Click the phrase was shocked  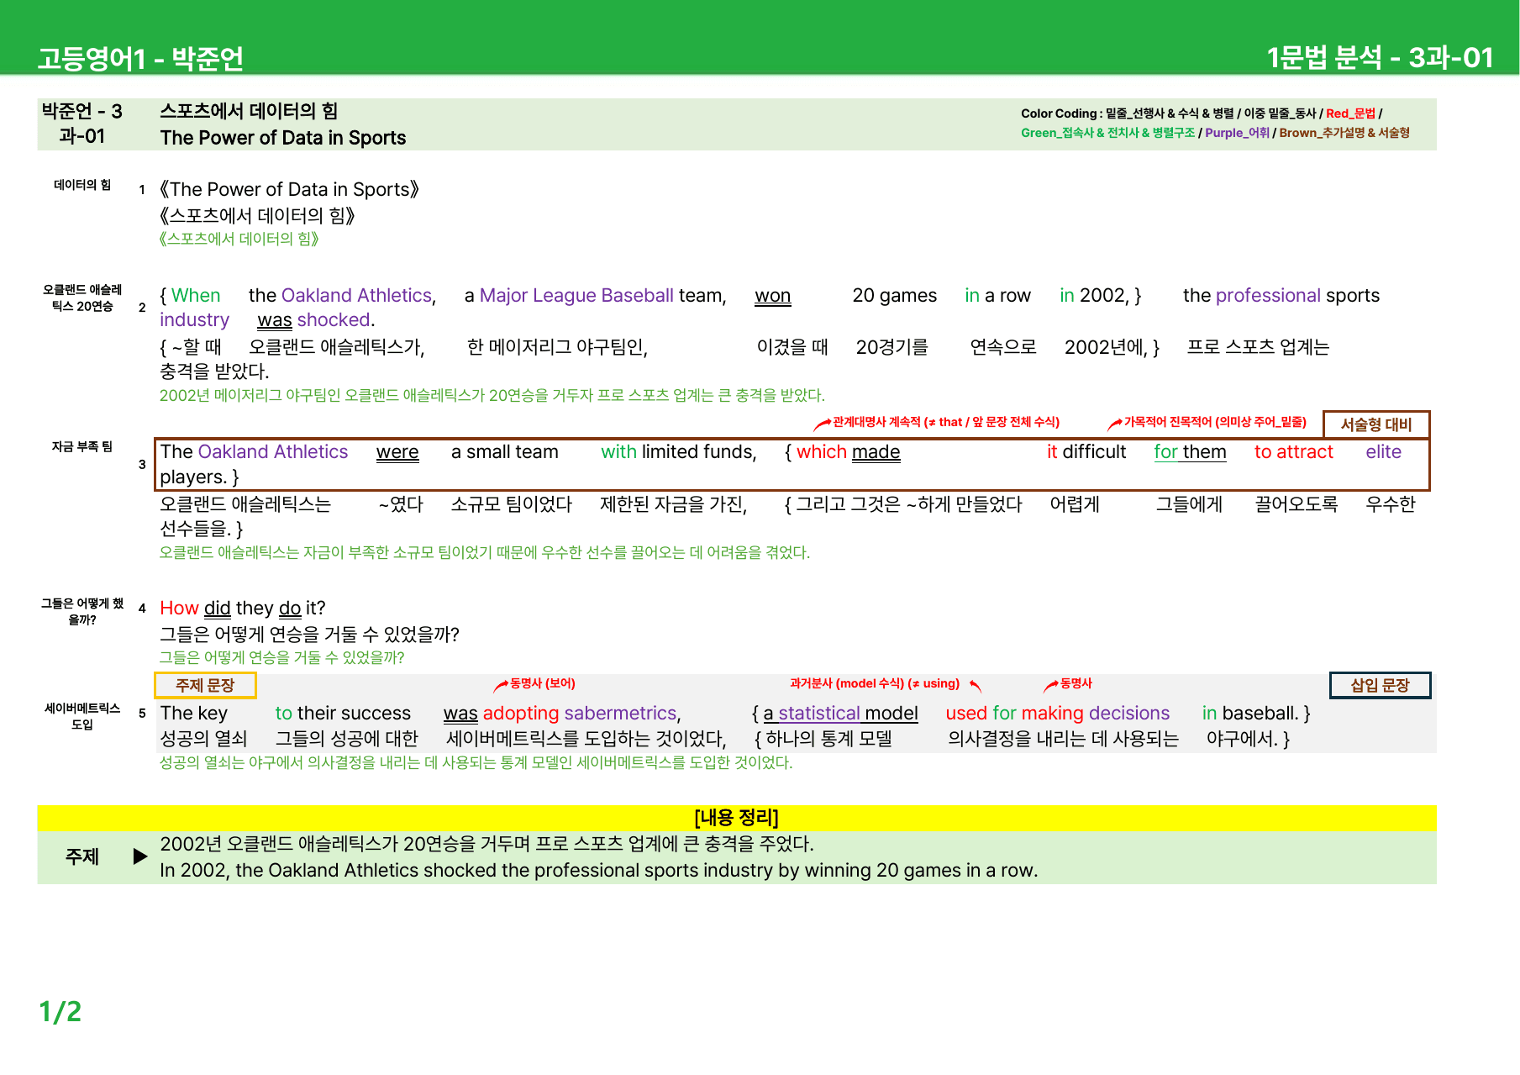pyautogui.click(x=316, y=320)
